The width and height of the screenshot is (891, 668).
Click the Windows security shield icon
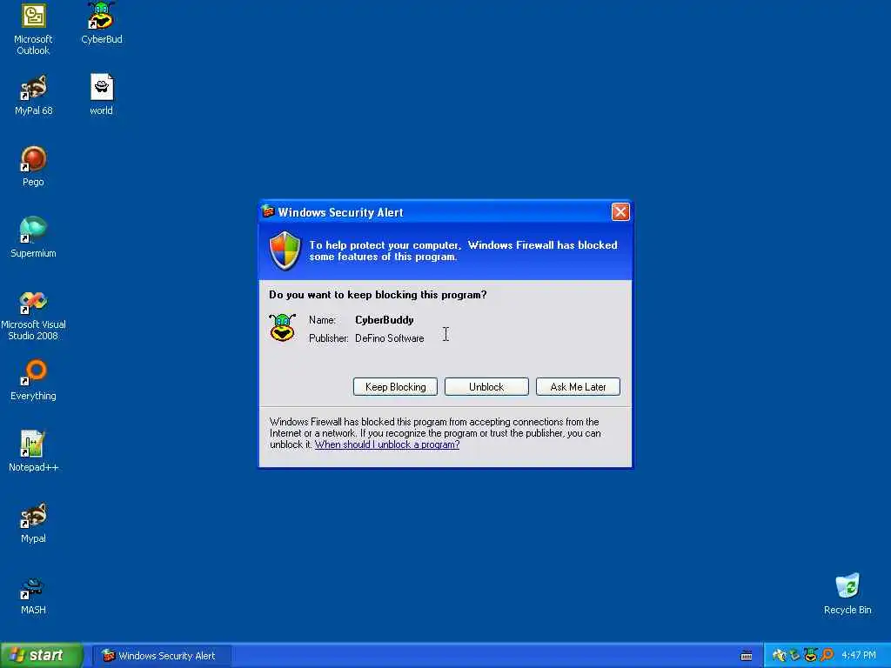tap(285, 250)
